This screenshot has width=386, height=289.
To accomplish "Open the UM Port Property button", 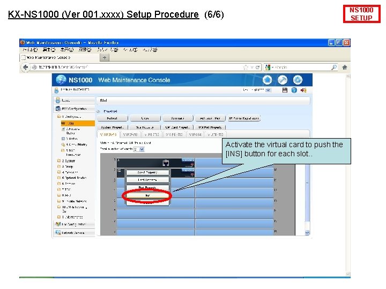I will pyautogui.click(x=210, y=127).
